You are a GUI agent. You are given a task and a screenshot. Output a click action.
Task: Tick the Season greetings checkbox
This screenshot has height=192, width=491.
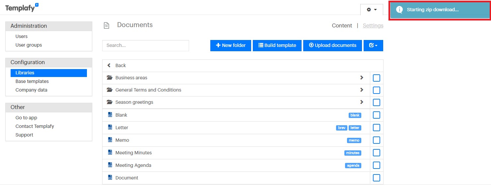coord(377,102)
